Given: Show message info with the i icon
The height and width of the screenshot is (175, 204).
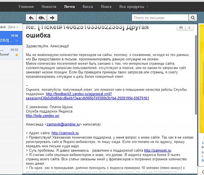Looking at the screenshot, I should 189,27.
